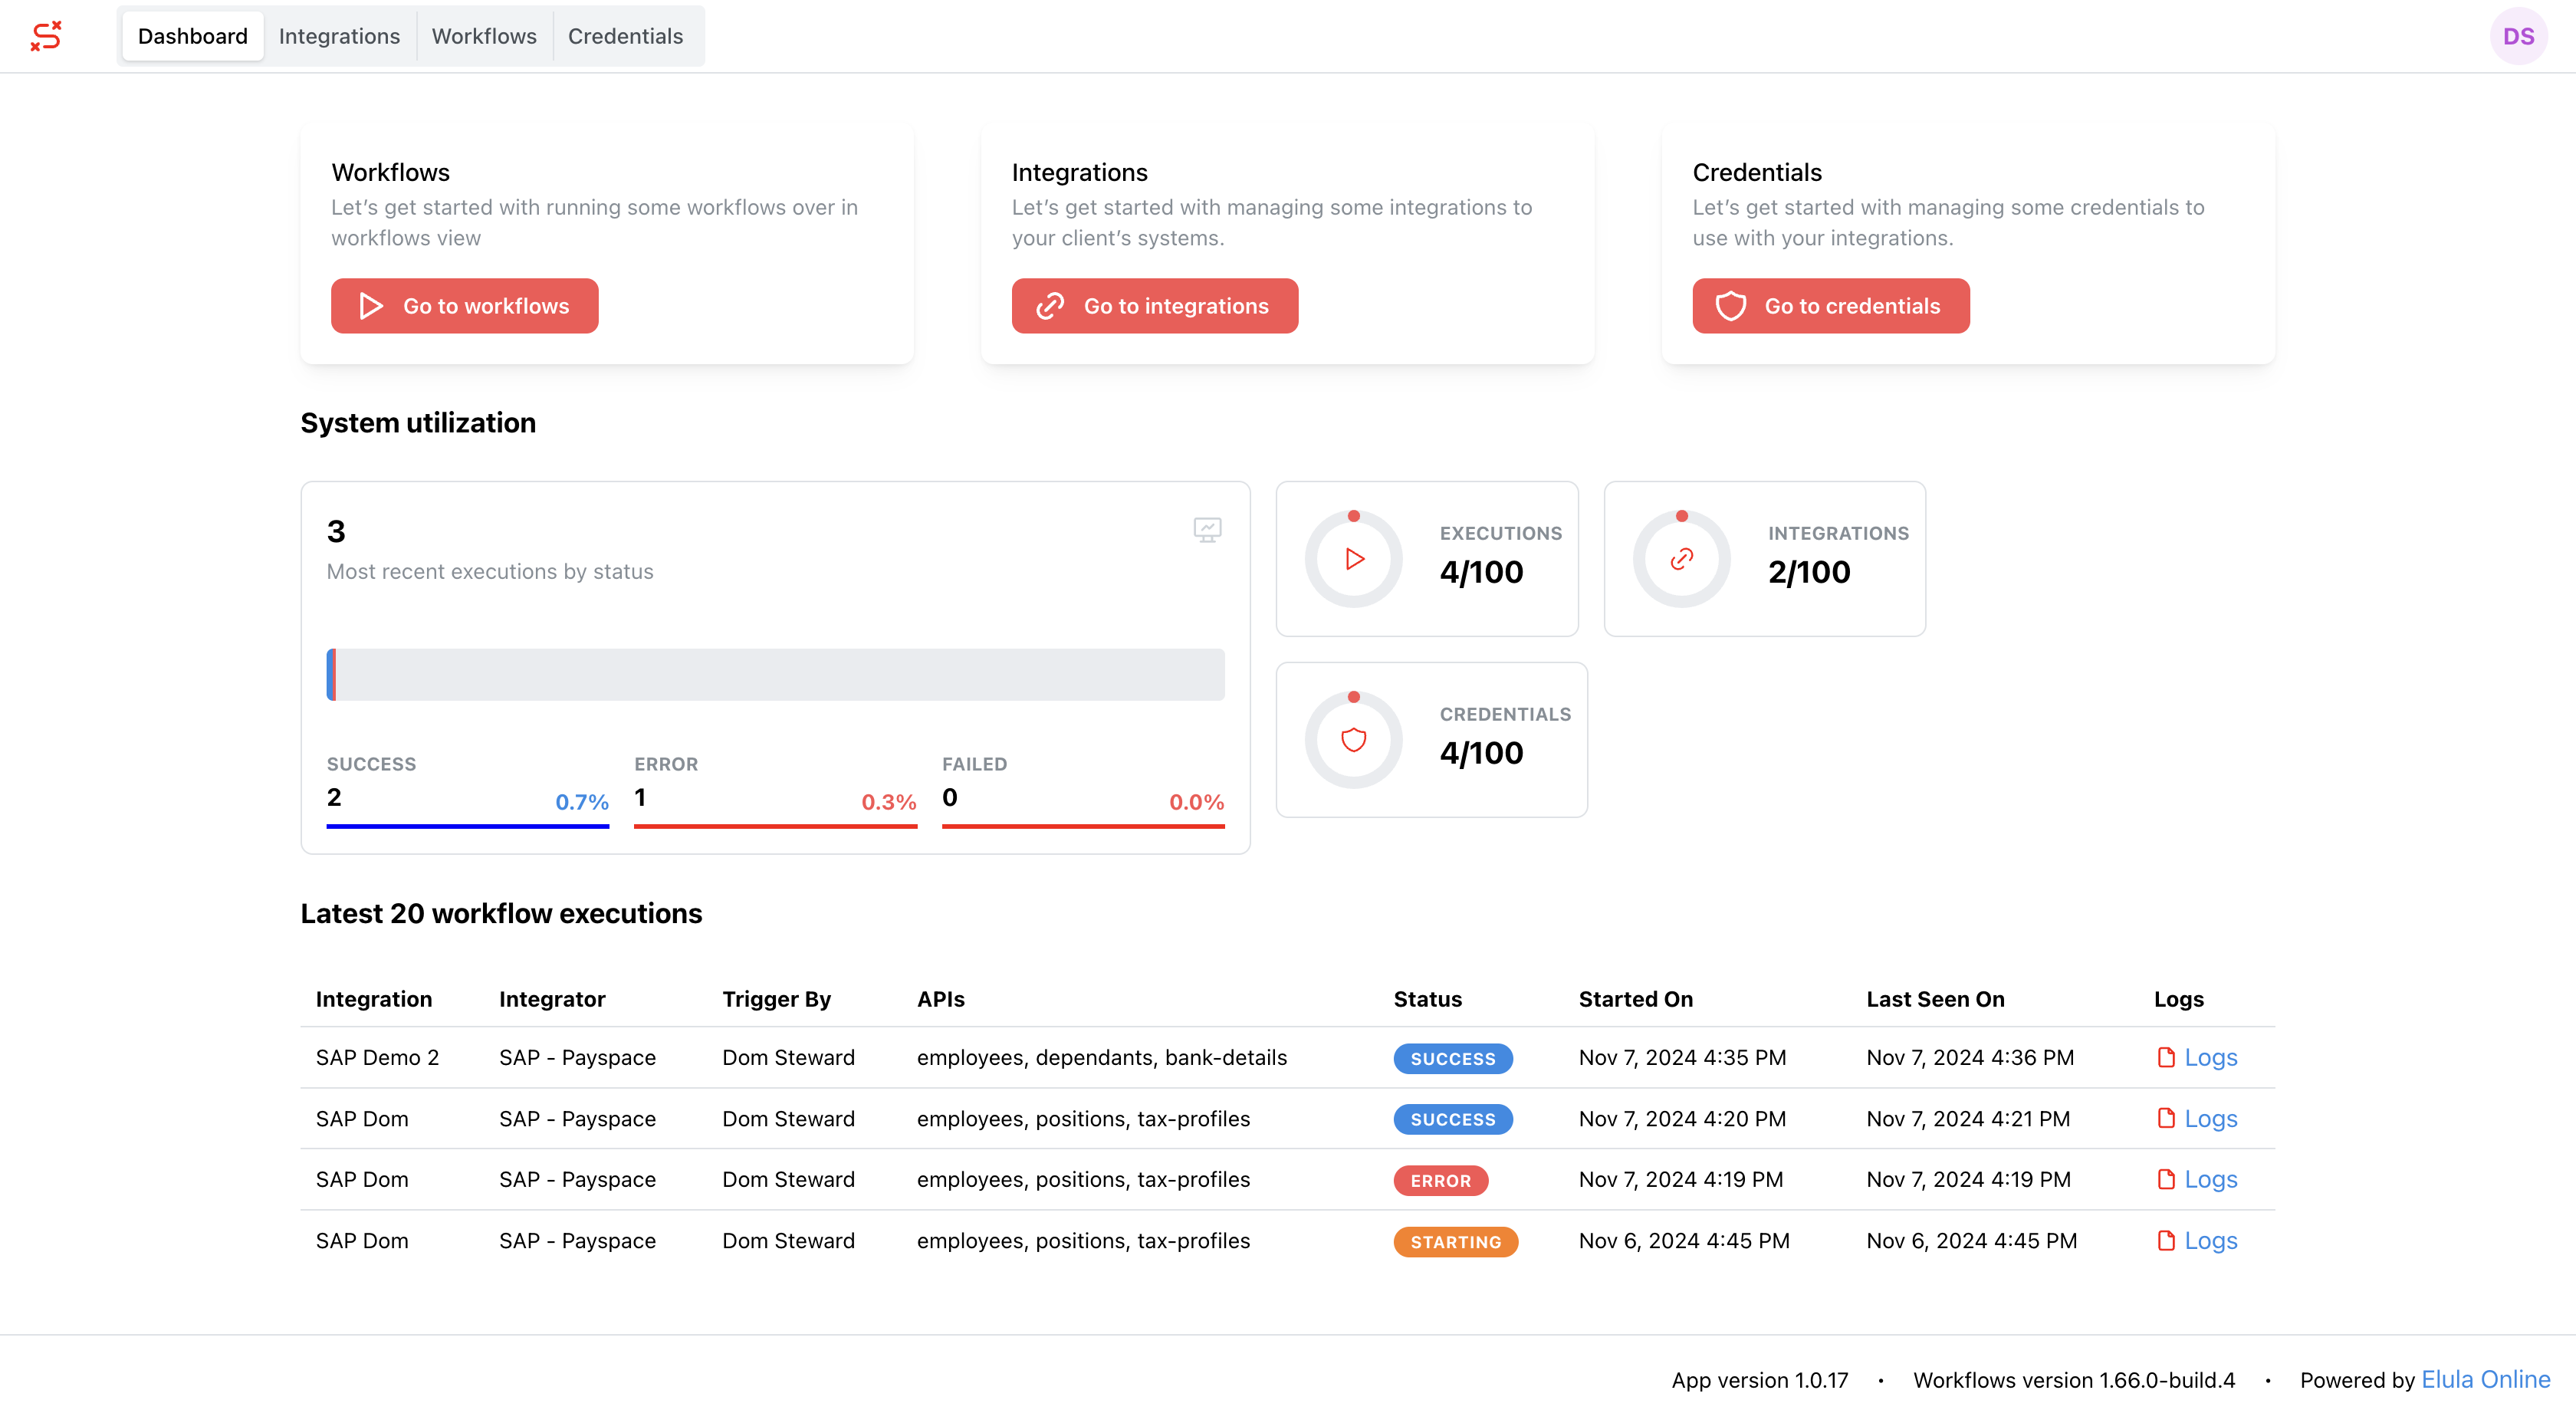Open the DS profile avatar
The image size is (2576, 1423).
coord(2519,36)
